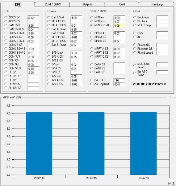Click the selected MPB ext1280 radio button
Viewport: 176px width, 186px height.
pos(91,25)
